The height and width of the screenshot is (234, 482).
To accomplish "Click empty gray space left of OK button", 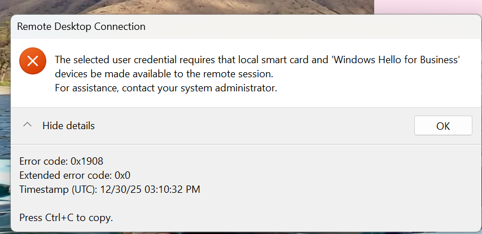I will coord(254,126).
